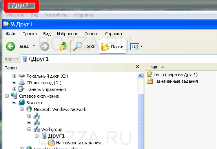217x149 pixels.
Task: Click Temp (шара на Друг1) name
Action: point(175,74)
